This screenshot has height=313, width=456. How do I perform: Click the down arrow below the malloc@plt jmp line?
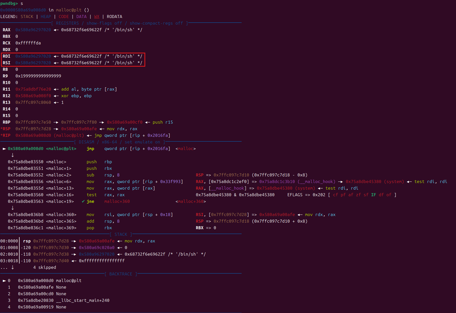(x=12, y=155)
